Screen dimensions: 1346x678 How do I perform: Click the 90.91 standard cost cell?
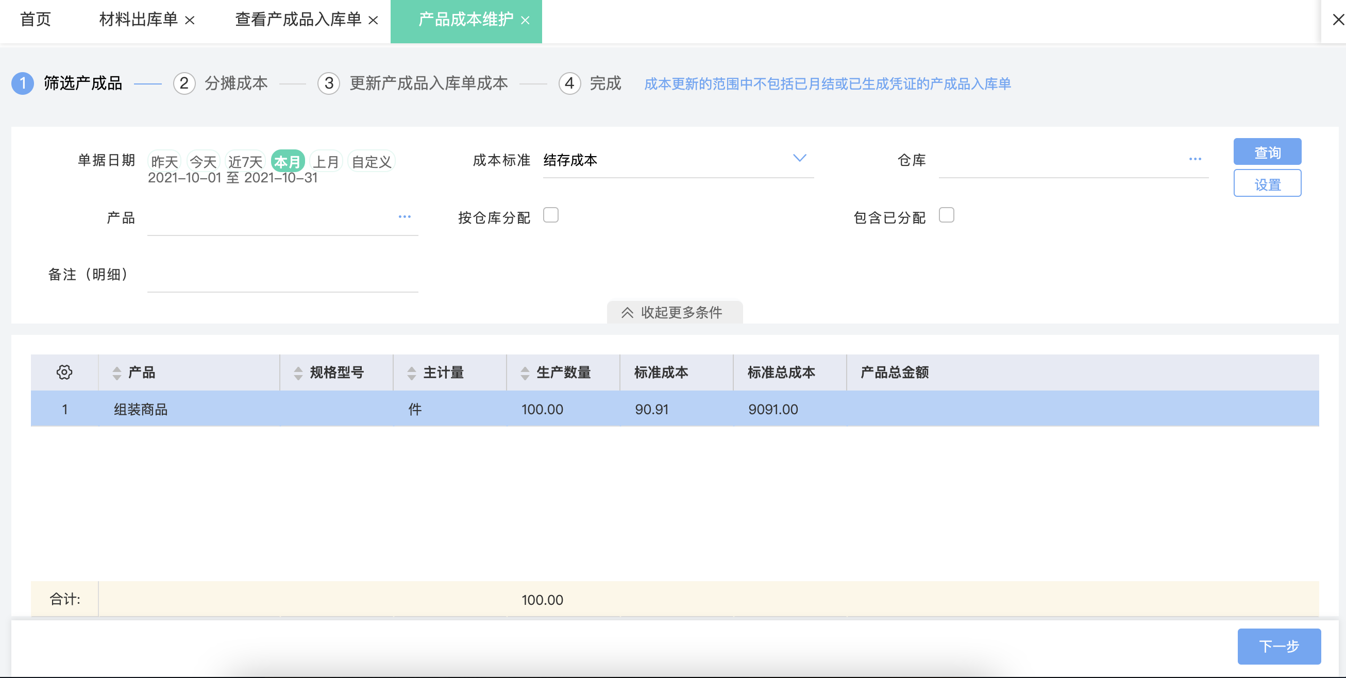pyautogui.click(x=651, y=409)
